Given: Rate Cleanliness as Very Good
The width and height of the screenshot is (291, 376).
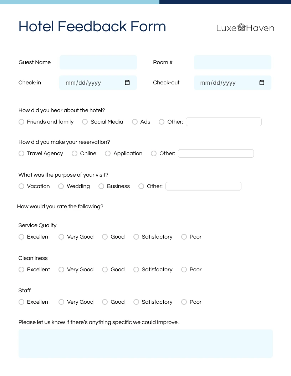Looking at the screenshot, I should point(61,270).
